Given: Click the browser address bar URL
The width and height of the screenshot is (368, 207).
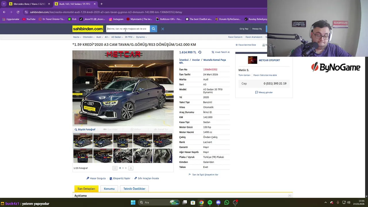Looking at the screenshot, I should pyautogui.click(x=106, y=12).
